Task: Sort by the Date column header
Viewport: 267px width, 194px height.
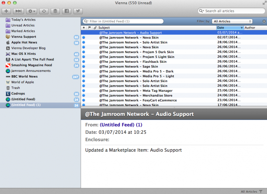Action: 230,28
